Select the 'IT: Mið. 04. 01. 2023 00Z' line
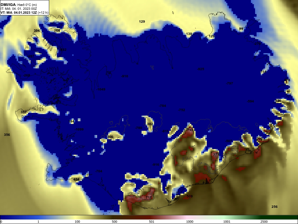The image size is (298, 224). point(18,9)
